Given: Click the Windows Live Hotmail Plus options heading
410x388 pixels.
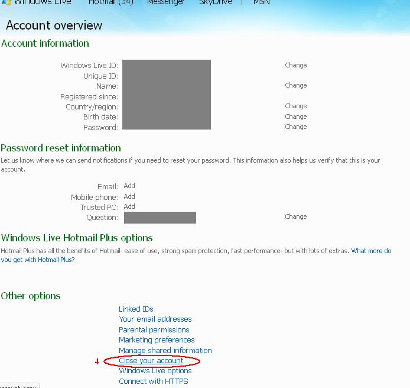Looking at the screenshot, I should (x=77, y=238).
